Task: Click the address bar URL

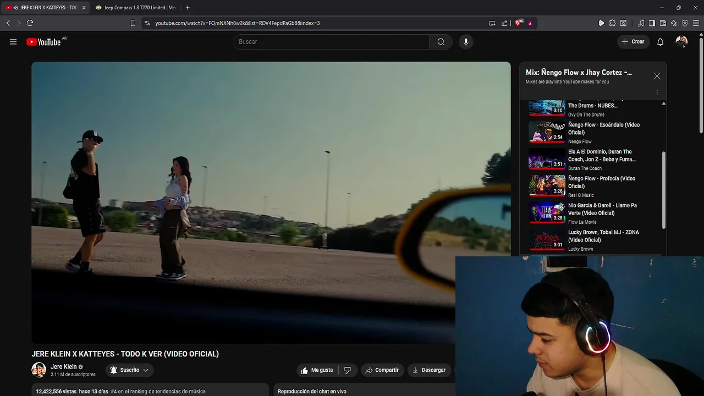Action: pos(238,23)
